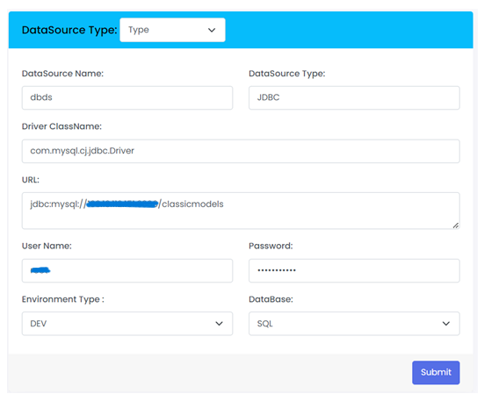The height and width of the screenshot is (401, 484).
Task: Expand the Environment Type dropdown showing DEV
Action: point(127,324)
